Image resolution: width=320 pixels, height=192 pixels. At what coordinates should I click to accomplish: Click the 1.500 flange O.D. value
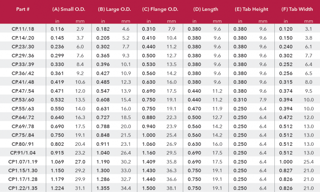149,188
